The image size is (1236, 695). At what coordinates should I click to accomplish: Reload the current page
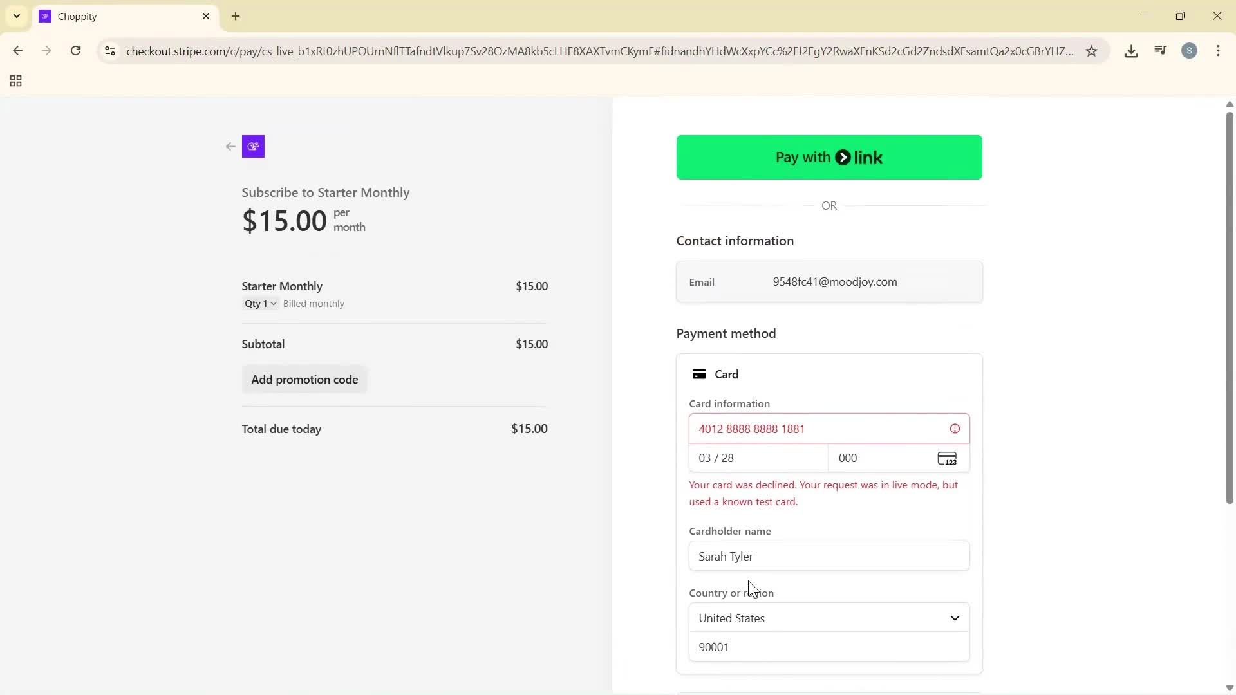tap(75, 51)
